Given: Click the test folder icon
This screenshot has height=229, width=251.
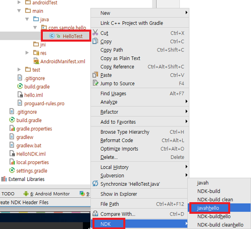Looking at the screenshot, I should pyautogui.click(x=28, y=69).
